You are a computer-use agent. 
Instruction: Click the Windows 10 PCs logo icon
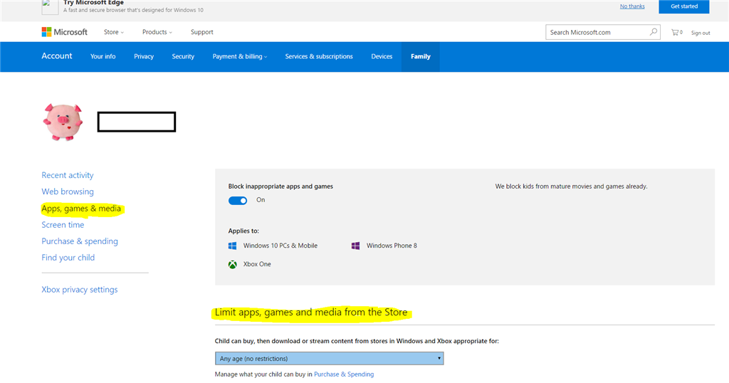pyautogui.click(x=232, y=246)
